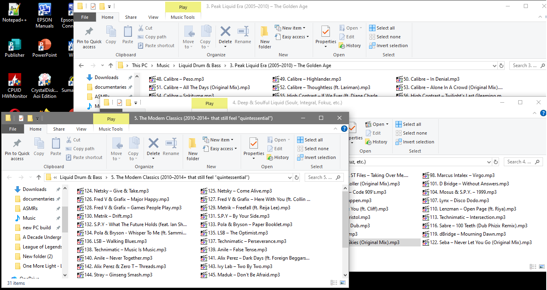Click Select none in Modern Classics window
The image size is (547, 290).
[313, 149]
